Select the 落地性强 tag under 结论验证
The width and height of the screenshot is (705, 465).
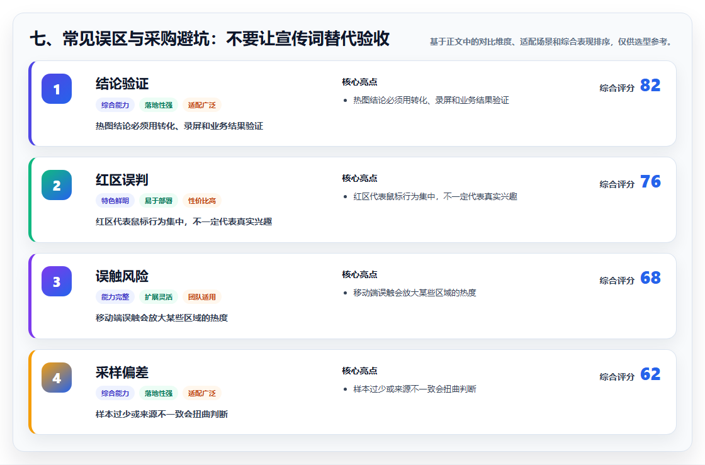click(x=159, y=105)
